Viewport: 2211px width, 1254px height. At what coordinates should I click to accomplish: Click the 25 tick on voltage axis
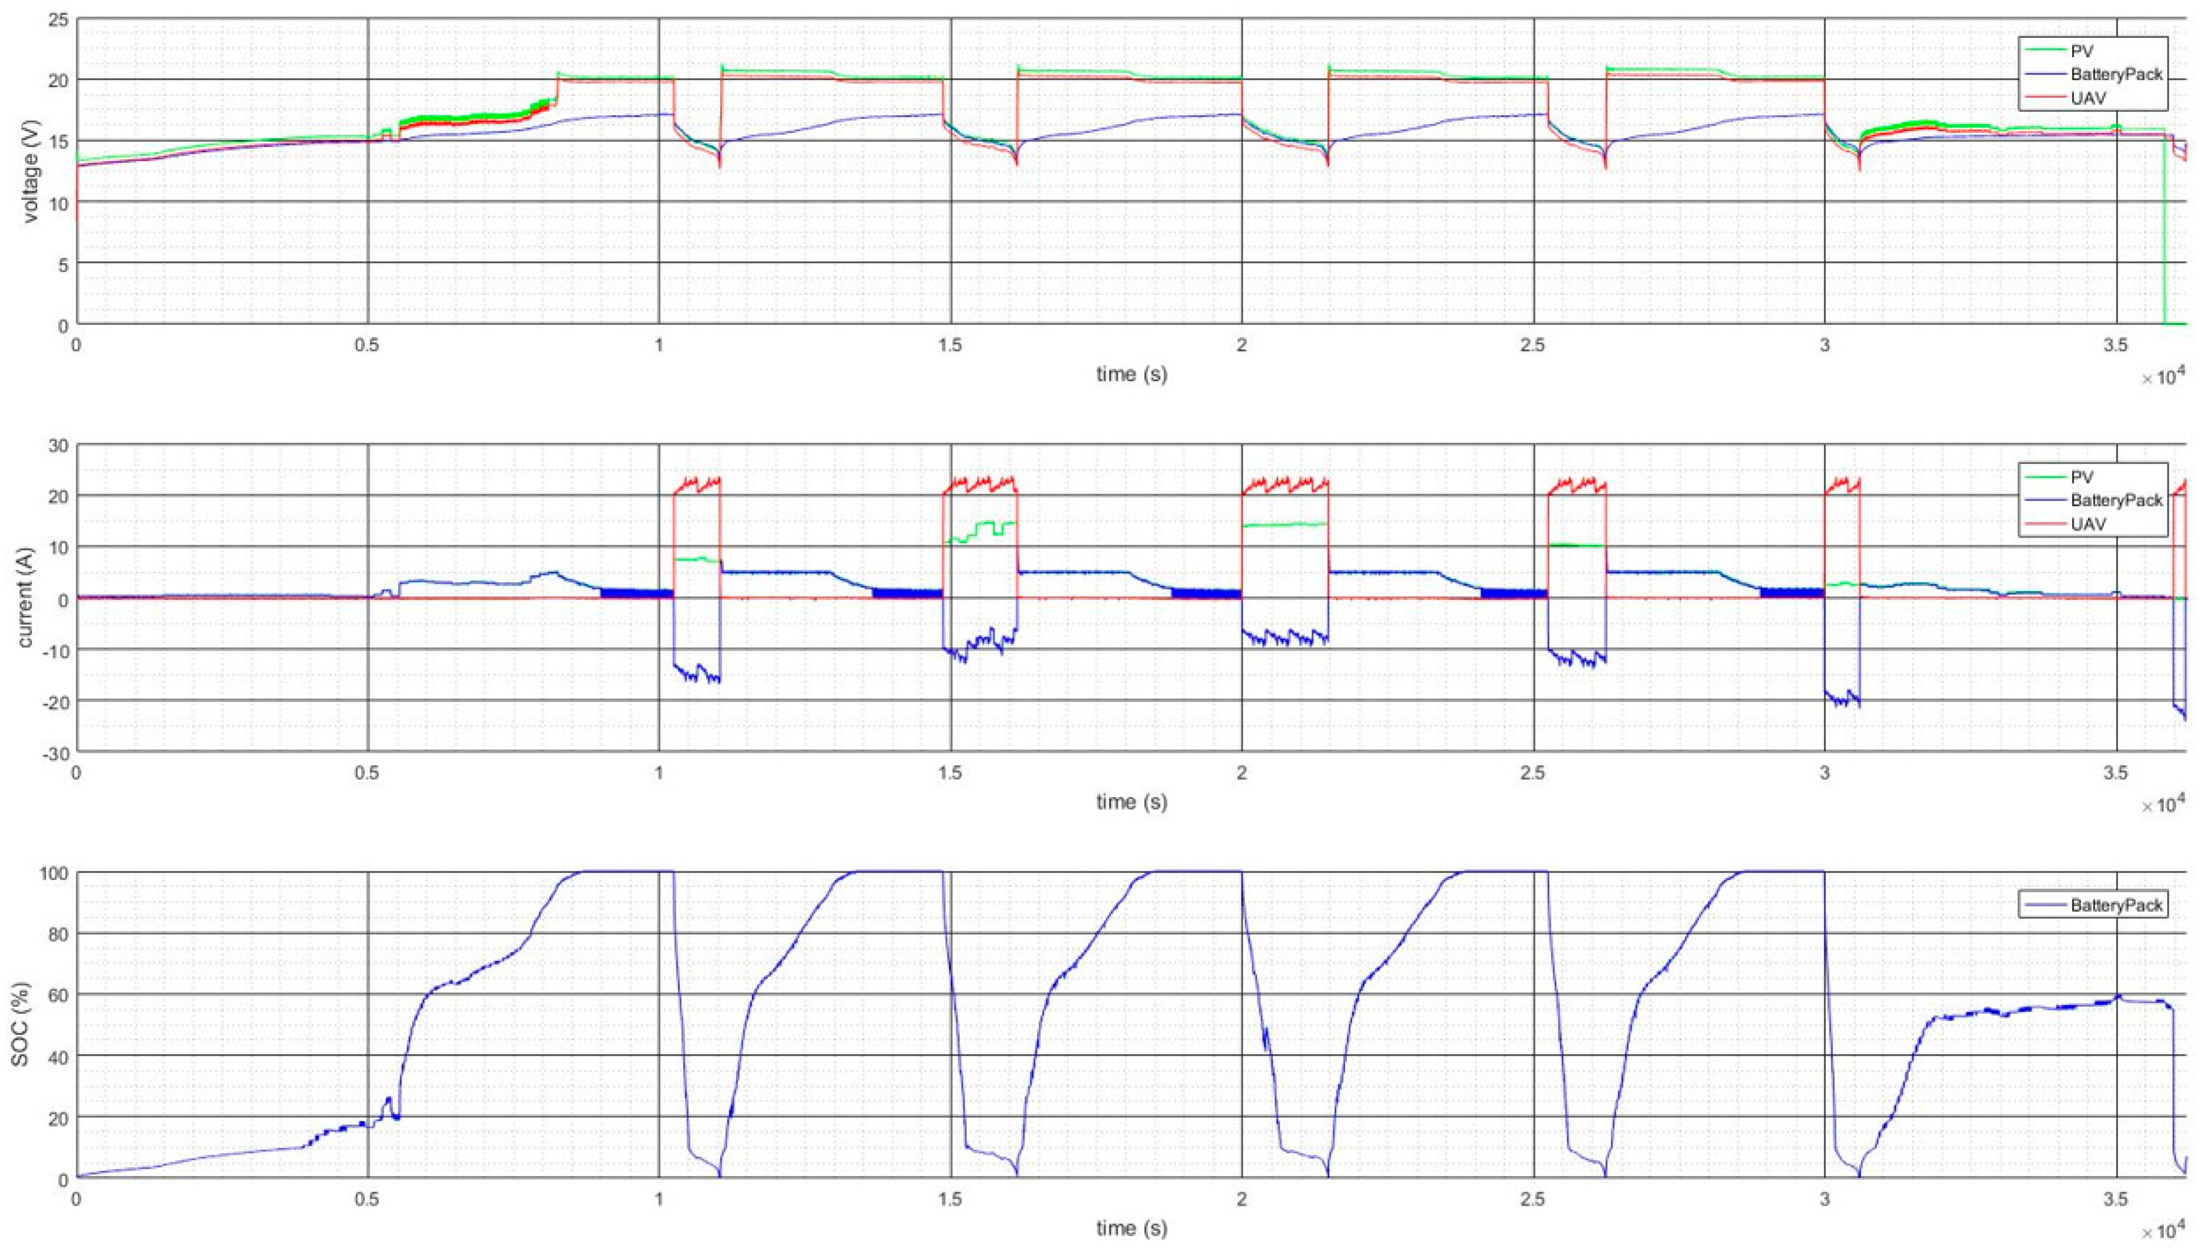(59, 19)
